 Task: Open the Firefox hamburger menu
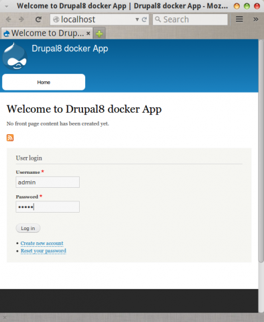click(239, 19)
